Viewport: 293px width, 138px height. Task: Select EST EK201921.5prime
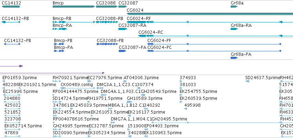click(19, 88)
